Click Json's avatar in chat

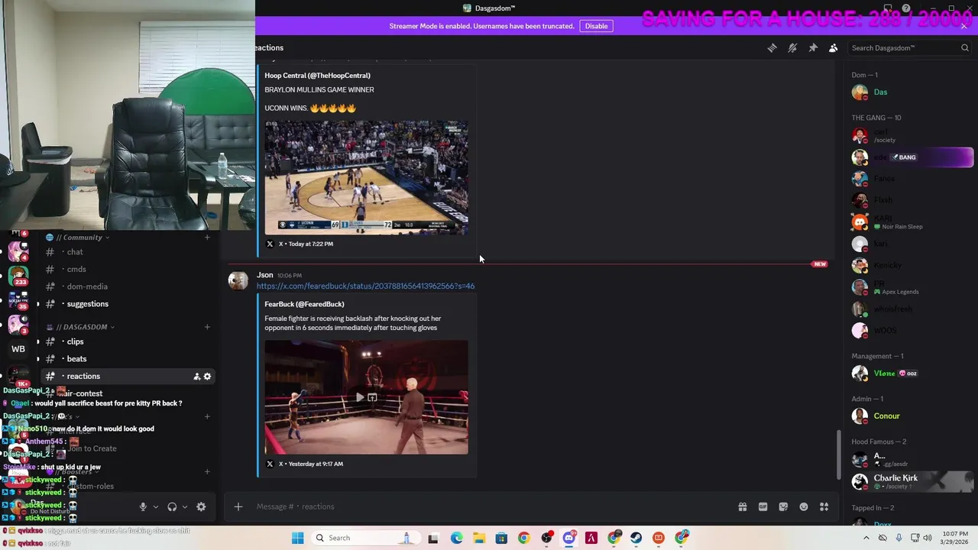pyautogui.click(x=238, y=280)
